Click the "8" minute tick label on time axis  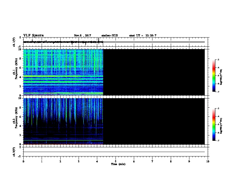[171, 161]
